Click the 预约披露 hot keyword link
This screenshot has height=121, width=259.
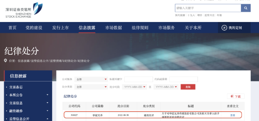tap(180, 15)
